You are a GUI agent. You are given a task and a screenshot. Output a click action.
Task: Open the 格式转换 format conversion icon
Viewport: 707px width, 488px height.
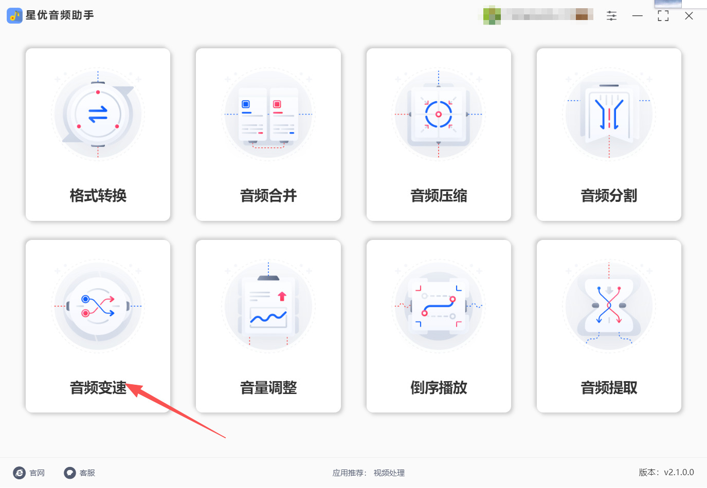98,114
